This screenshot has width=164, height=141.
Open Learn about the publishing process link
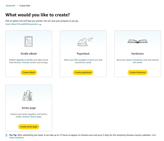click(22, 24)
